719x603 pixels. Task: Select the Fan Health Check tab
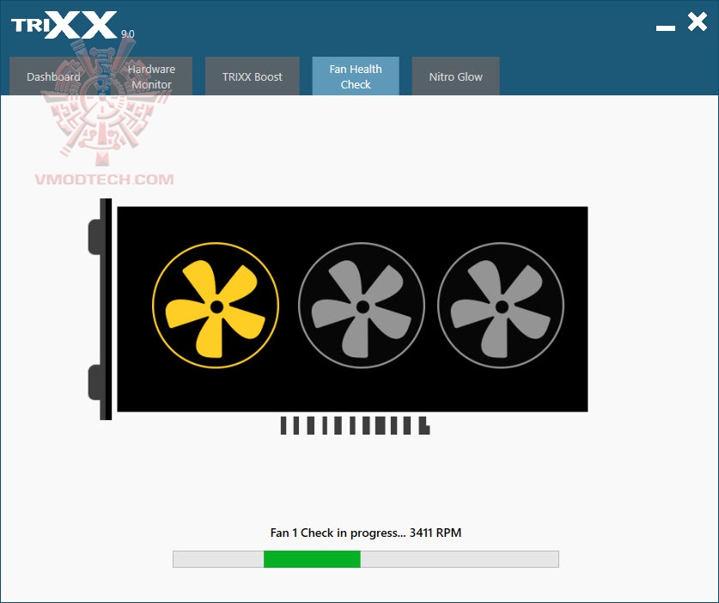point(356,76)
